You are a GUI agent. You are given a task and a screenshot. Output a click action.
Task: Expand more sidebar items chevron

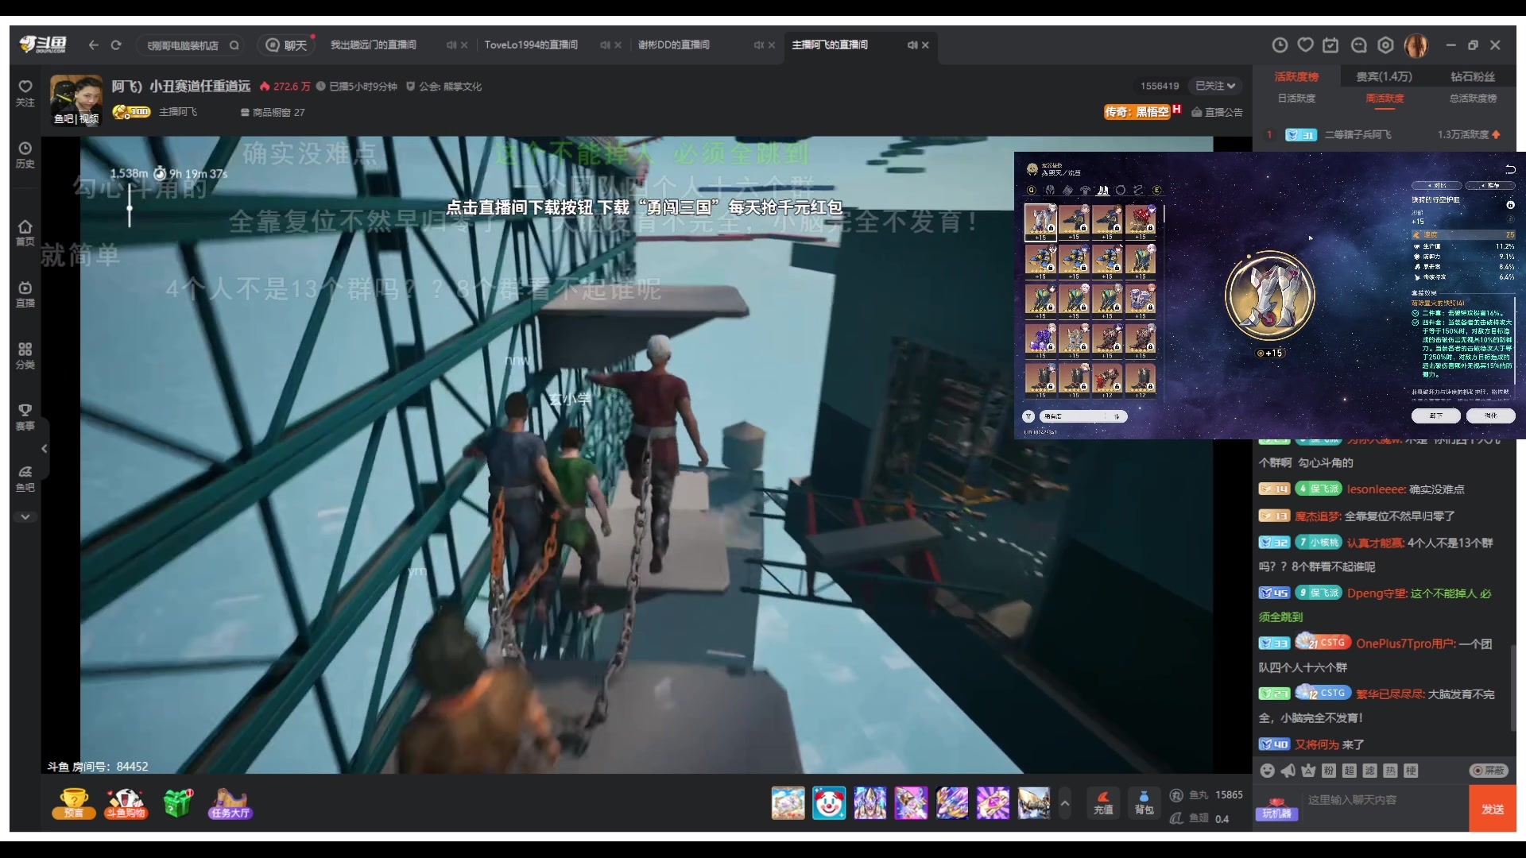(25, 516)
